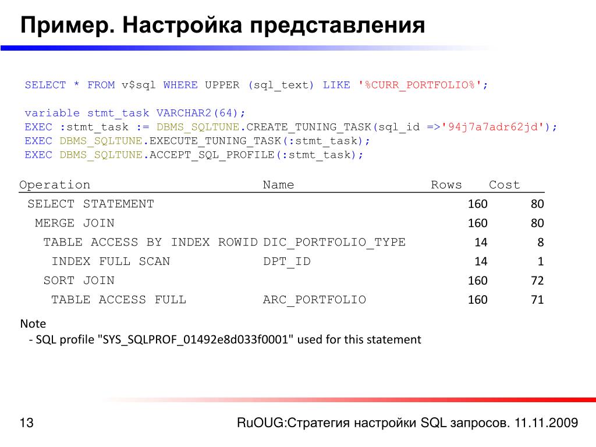Screen dimensions: 596x447
Task: Click the '%CURR_PORTFOLIO%' string literal
Action: point(420,85)
